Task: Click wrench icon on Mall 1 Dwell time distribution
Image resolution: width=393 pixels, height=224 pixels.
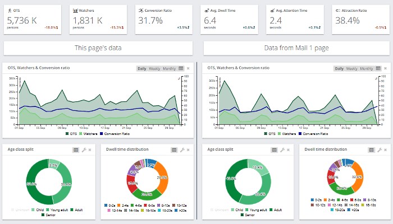Action: pyautogui.click(x=380, y=150)
